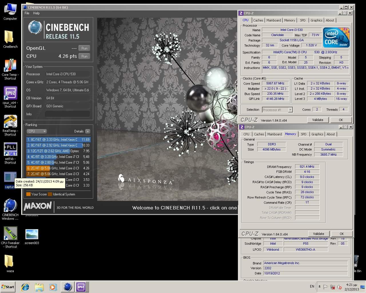Open the screen003 image file
The height and width of the screenshot is (293, 366).
[x=32, y=237]
